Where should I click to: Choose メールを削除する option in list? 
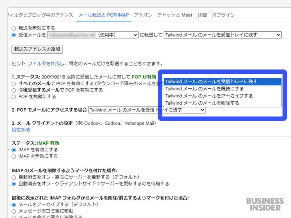pos(223,103)
